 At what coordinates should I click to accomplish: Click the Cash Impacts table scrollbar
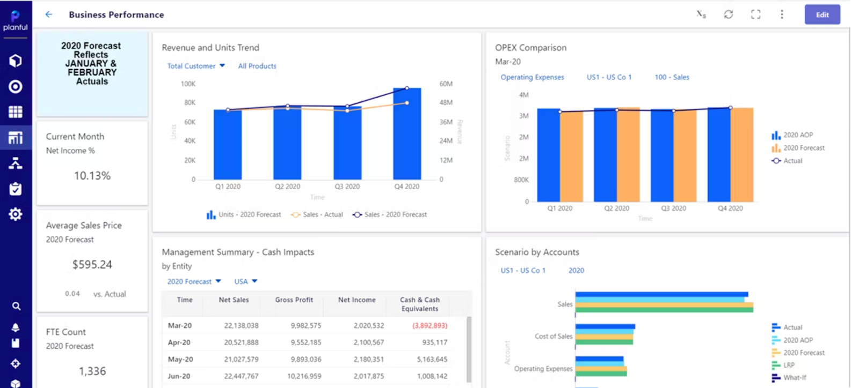[469, 349]
